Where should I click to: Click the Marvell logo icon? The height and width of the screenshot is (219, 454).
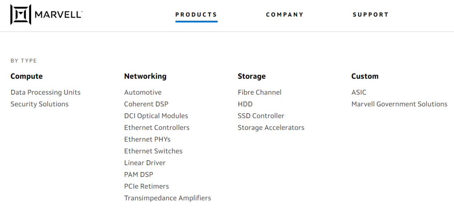point(21,15)
